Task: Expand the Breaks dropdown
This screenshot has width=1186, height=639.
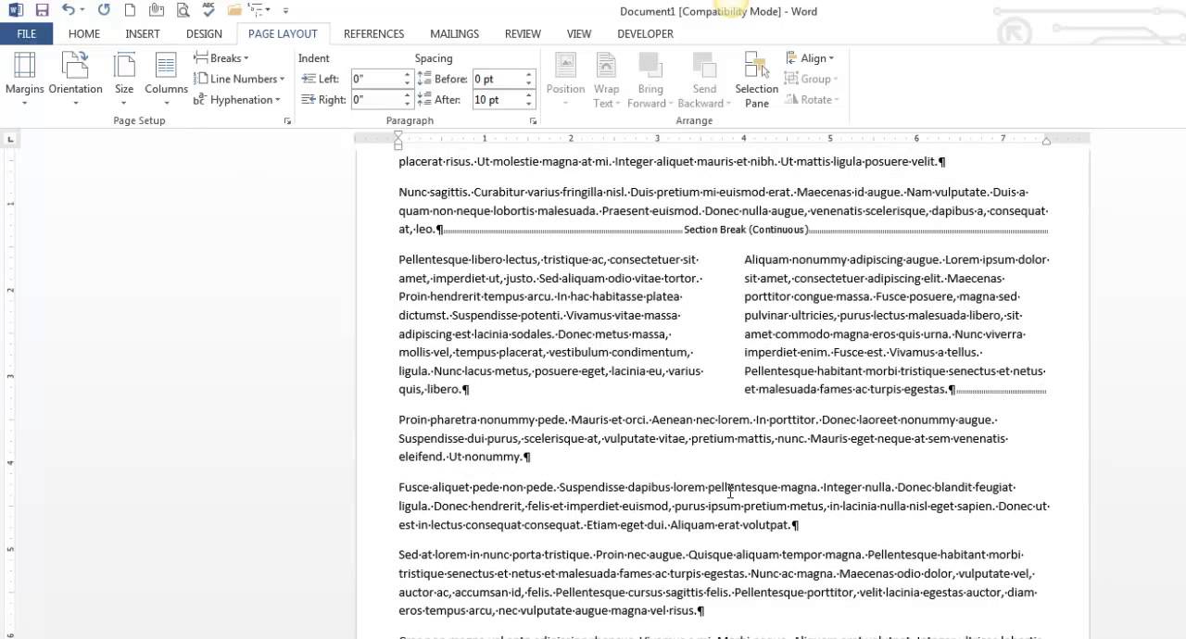Action: pyautogui.click(x=221, y=58)
